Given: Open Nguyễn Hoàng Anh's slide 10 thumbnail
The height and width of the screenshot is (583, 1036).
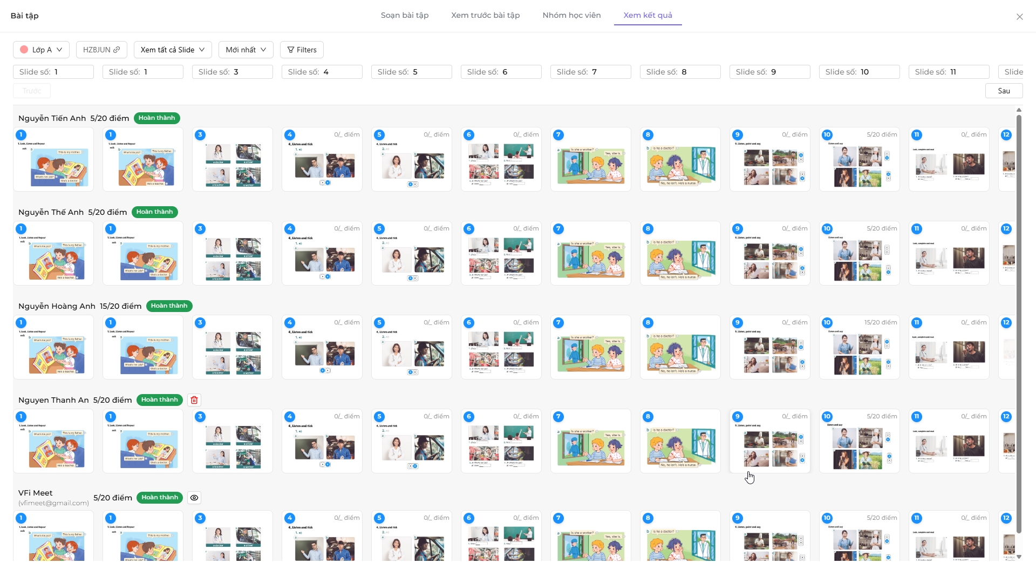Looking at the screenshot, I should [859, 347].
